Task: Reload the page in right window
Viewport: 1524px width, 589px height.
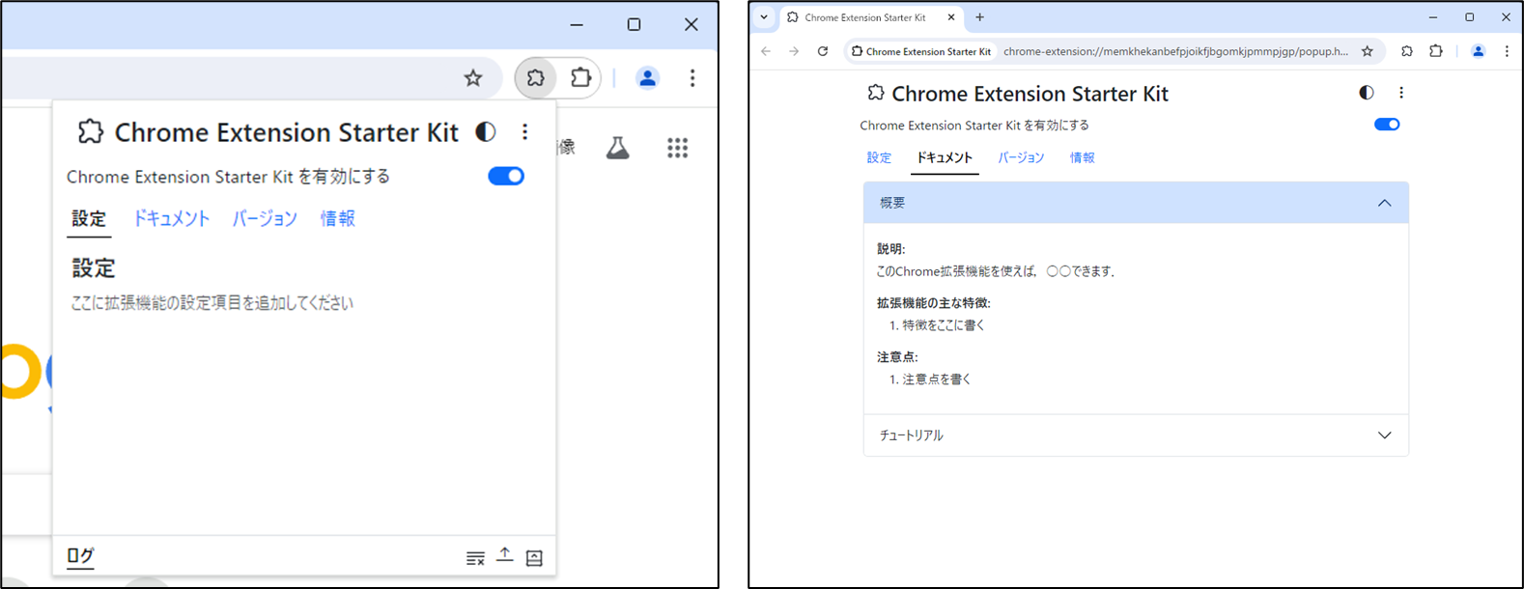Action: (823, 51)
